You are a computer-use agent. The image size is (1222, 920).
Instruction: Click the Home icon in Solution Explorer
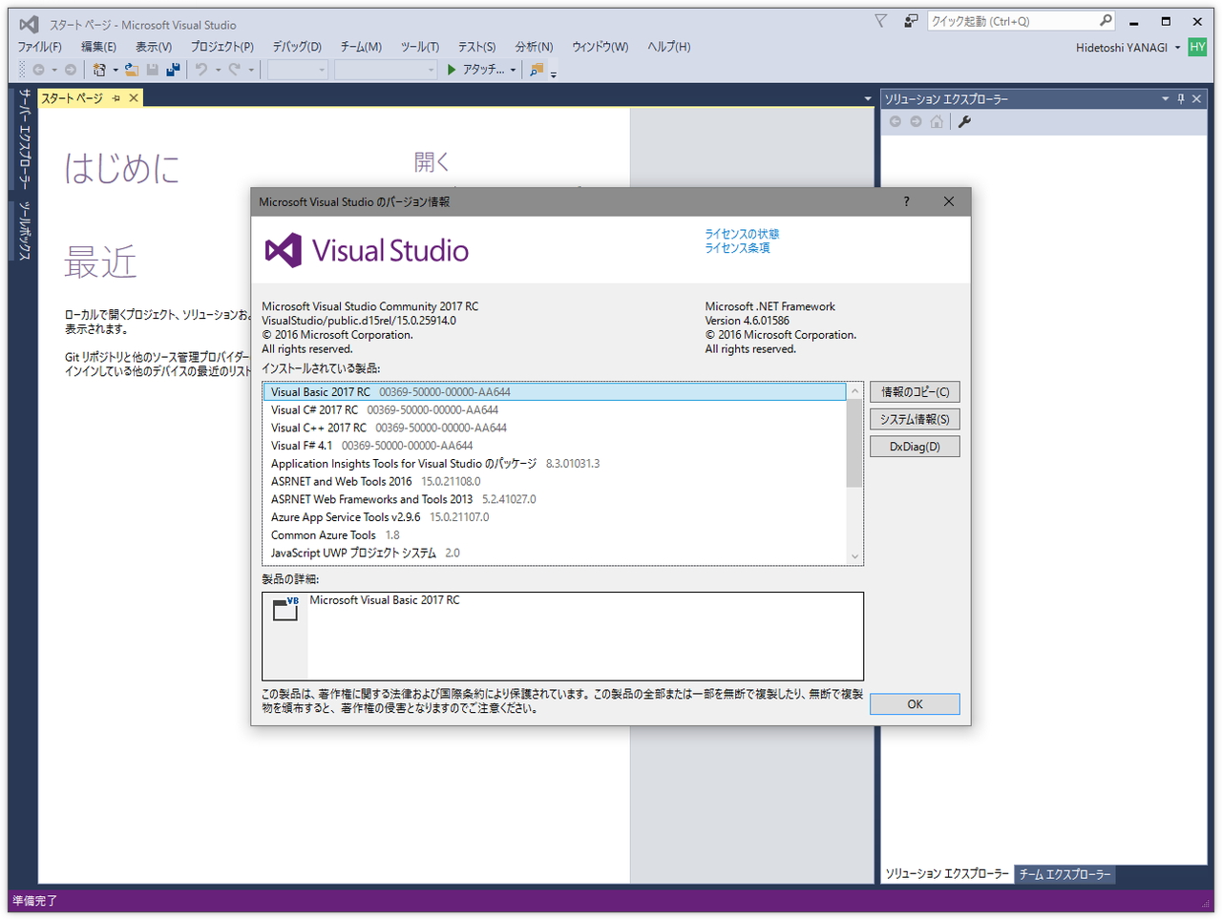click(x=937, y=121)
